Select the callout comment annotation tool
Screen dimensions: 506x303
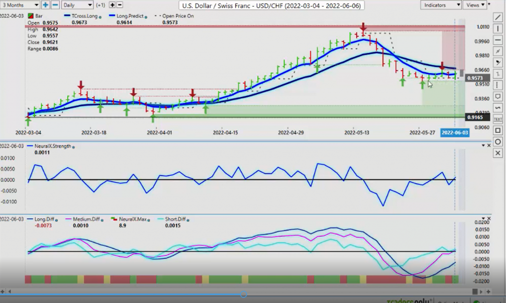point(498,96)
